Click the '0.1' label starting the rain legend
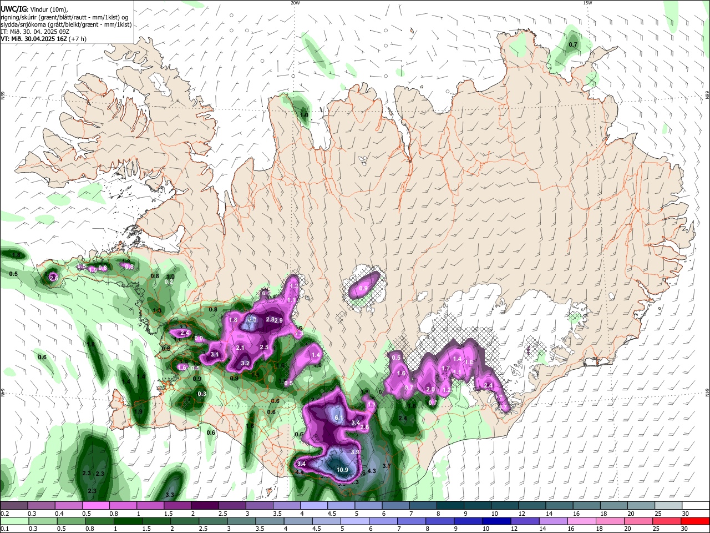 (x=4, y=530)
